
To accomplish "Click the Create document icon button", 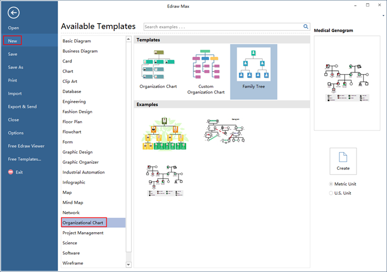I will pyautogui.click(x=343, y=161).
